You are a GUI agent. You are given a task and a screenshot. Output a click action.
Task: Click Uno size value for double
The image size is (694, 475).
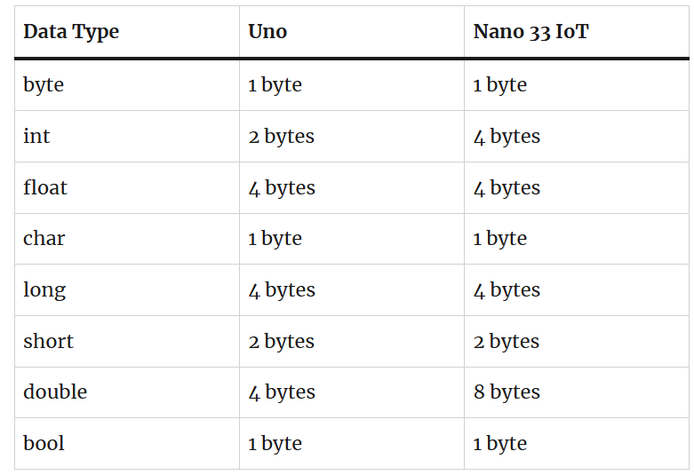(x=282, y=392)
